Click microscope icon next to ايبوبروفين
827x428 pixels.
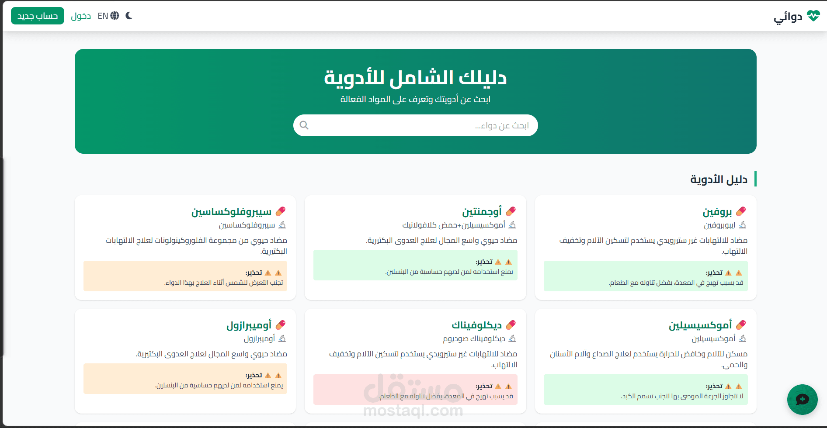coord(743,225)
